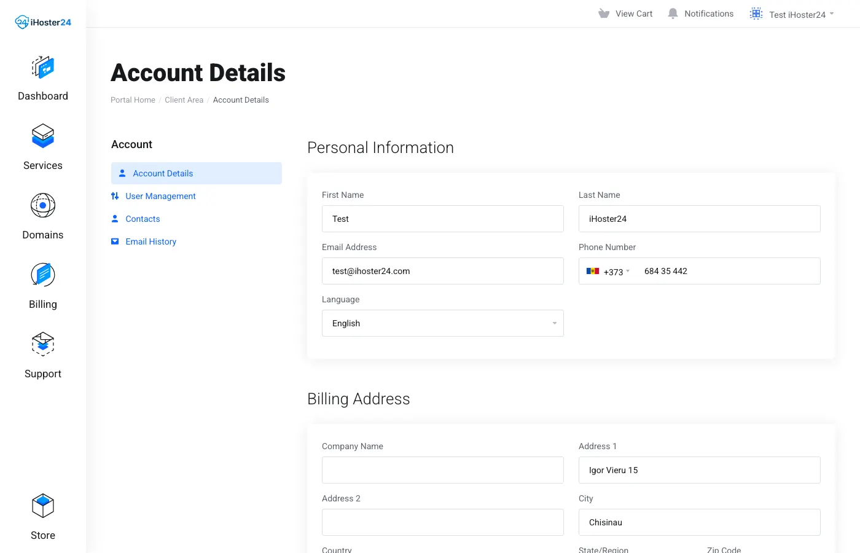Open the Language dropdown

[x=443, y=323]
